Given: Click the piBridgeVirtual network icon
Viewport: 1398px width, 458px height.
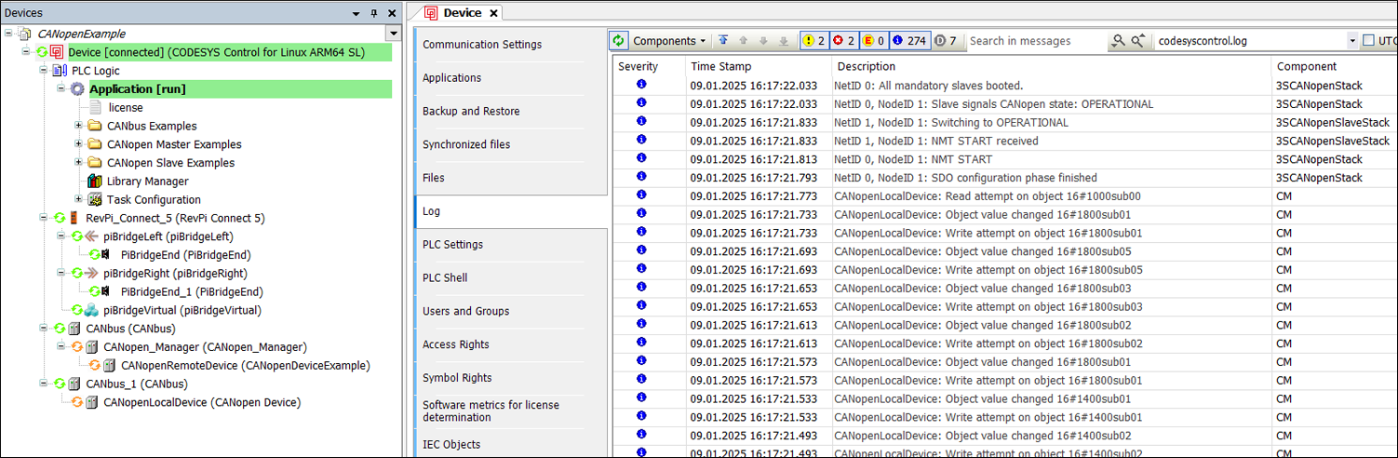Looking at the screenshot, I should (x=91, y=310).
